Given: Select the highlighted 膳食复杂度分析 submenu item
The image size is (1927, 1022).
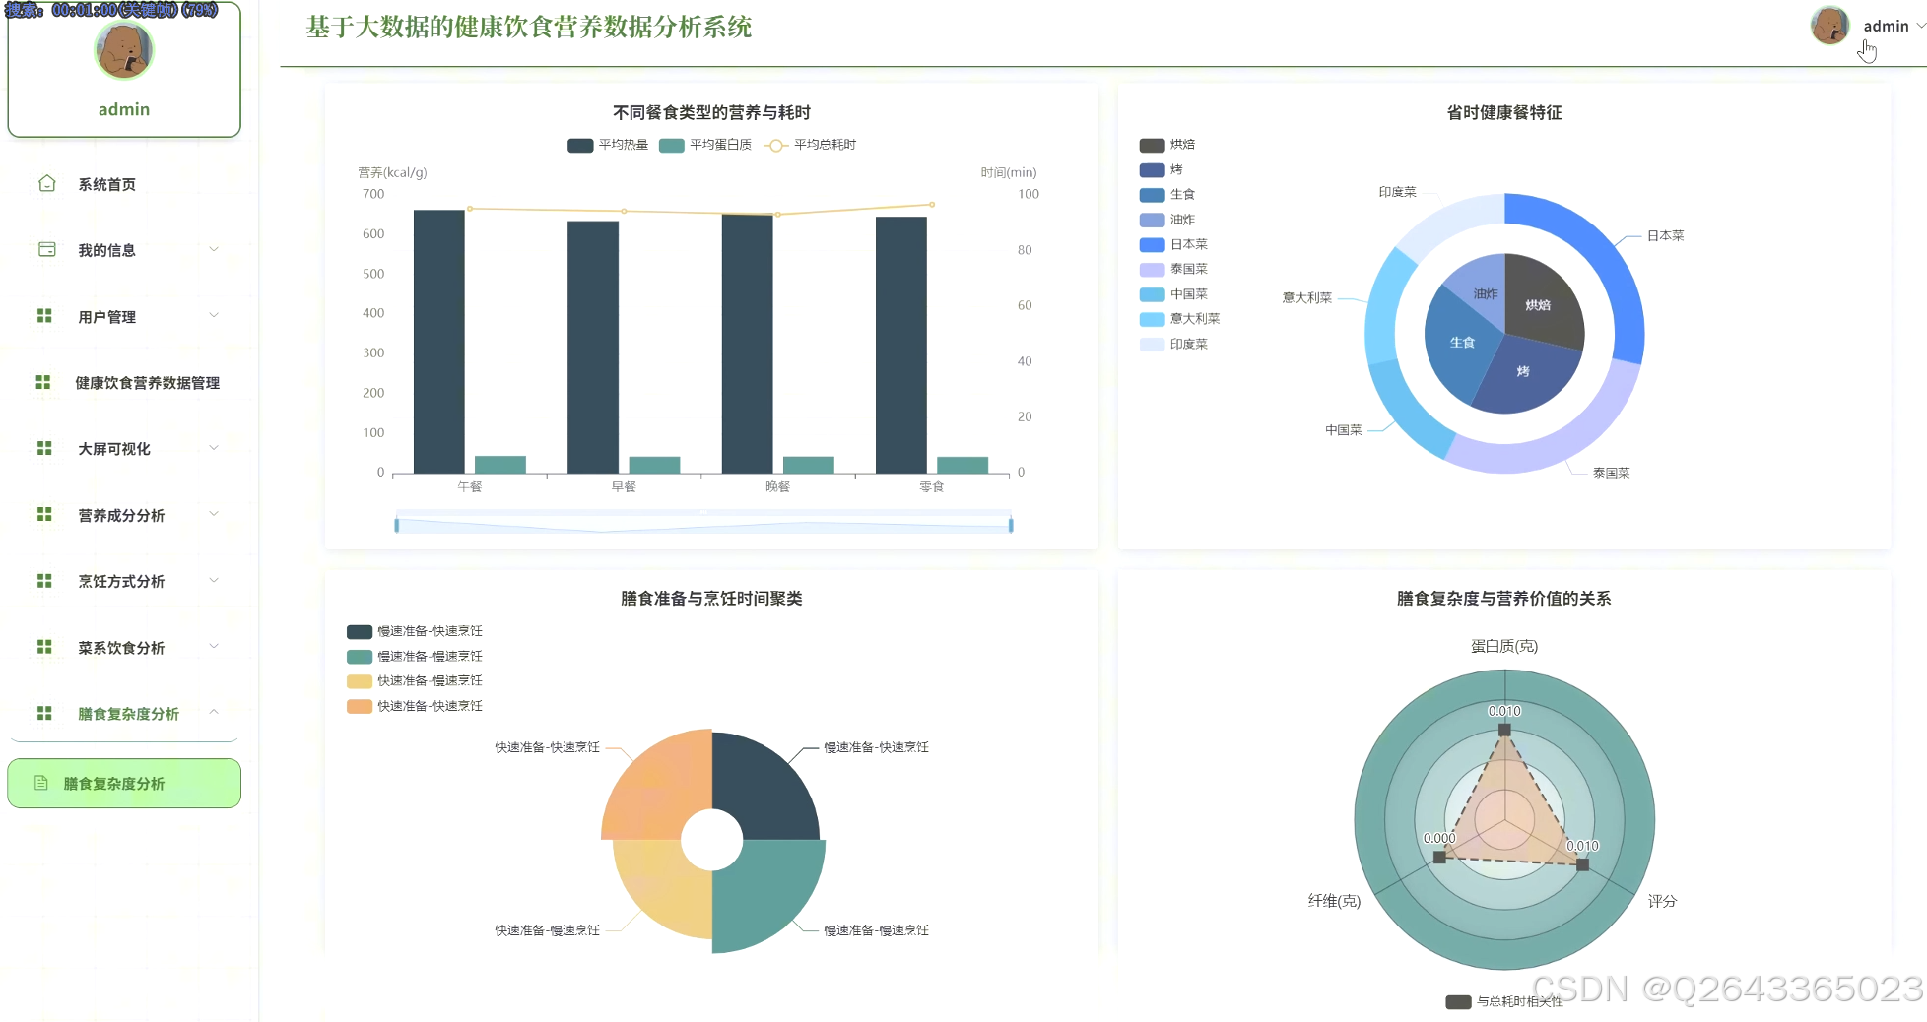Looking at the screenshot, I should (124, 783).
